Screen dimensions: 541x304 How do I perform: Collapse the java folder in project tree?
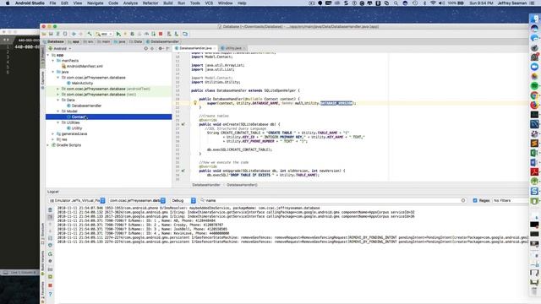click(53, 72)
